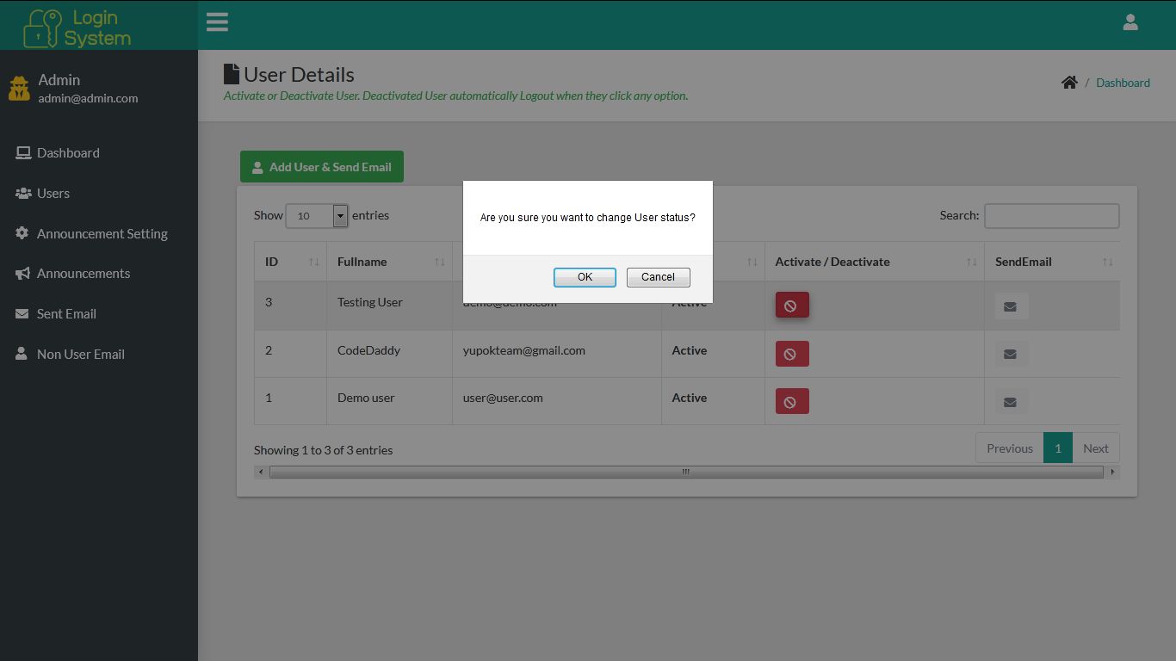Click the document icon beside User Details
Viewport: 1176px width, 661px height.
231,74
